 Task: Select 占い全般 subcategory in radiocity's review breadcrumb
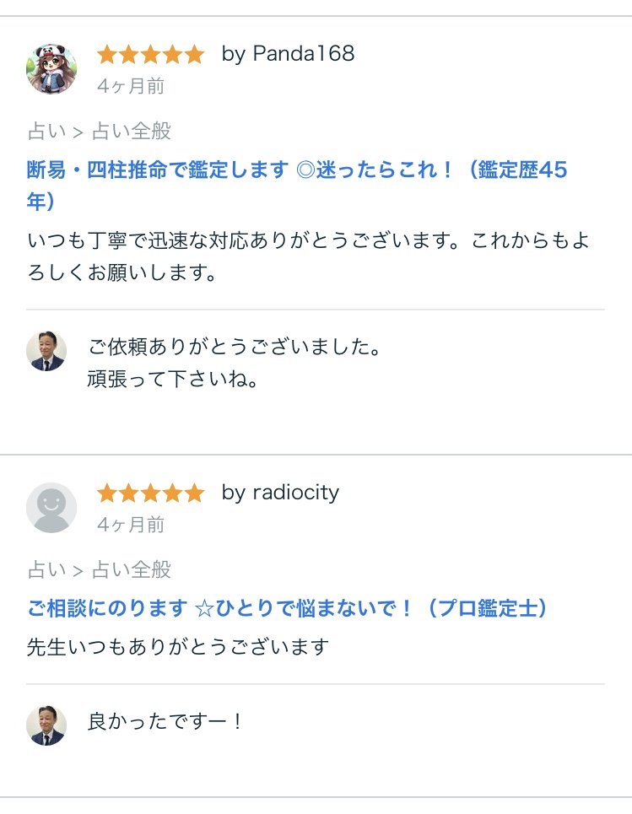coord(131,570)
